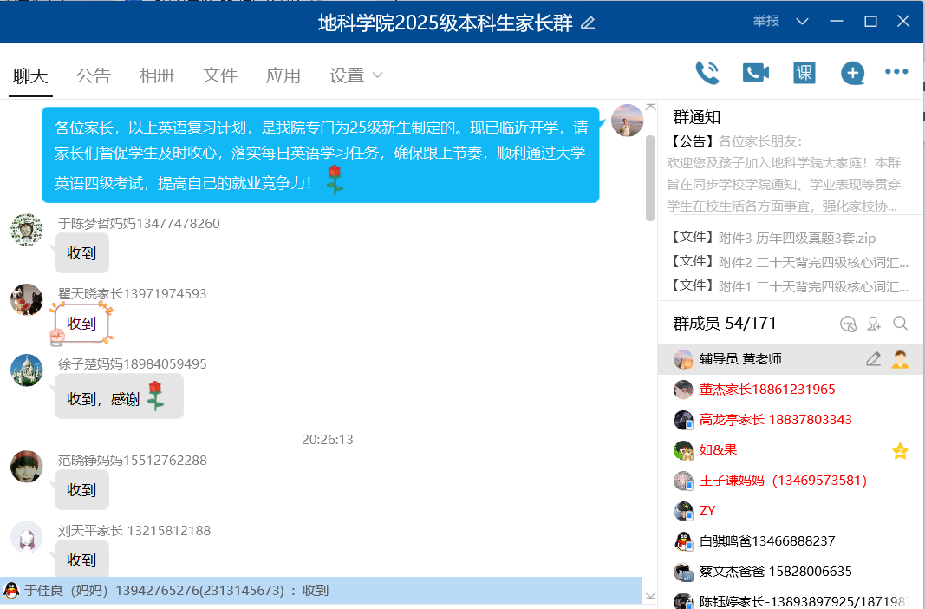
Task: Switch to the 公告 tab
Action: [x=94, y=75]
